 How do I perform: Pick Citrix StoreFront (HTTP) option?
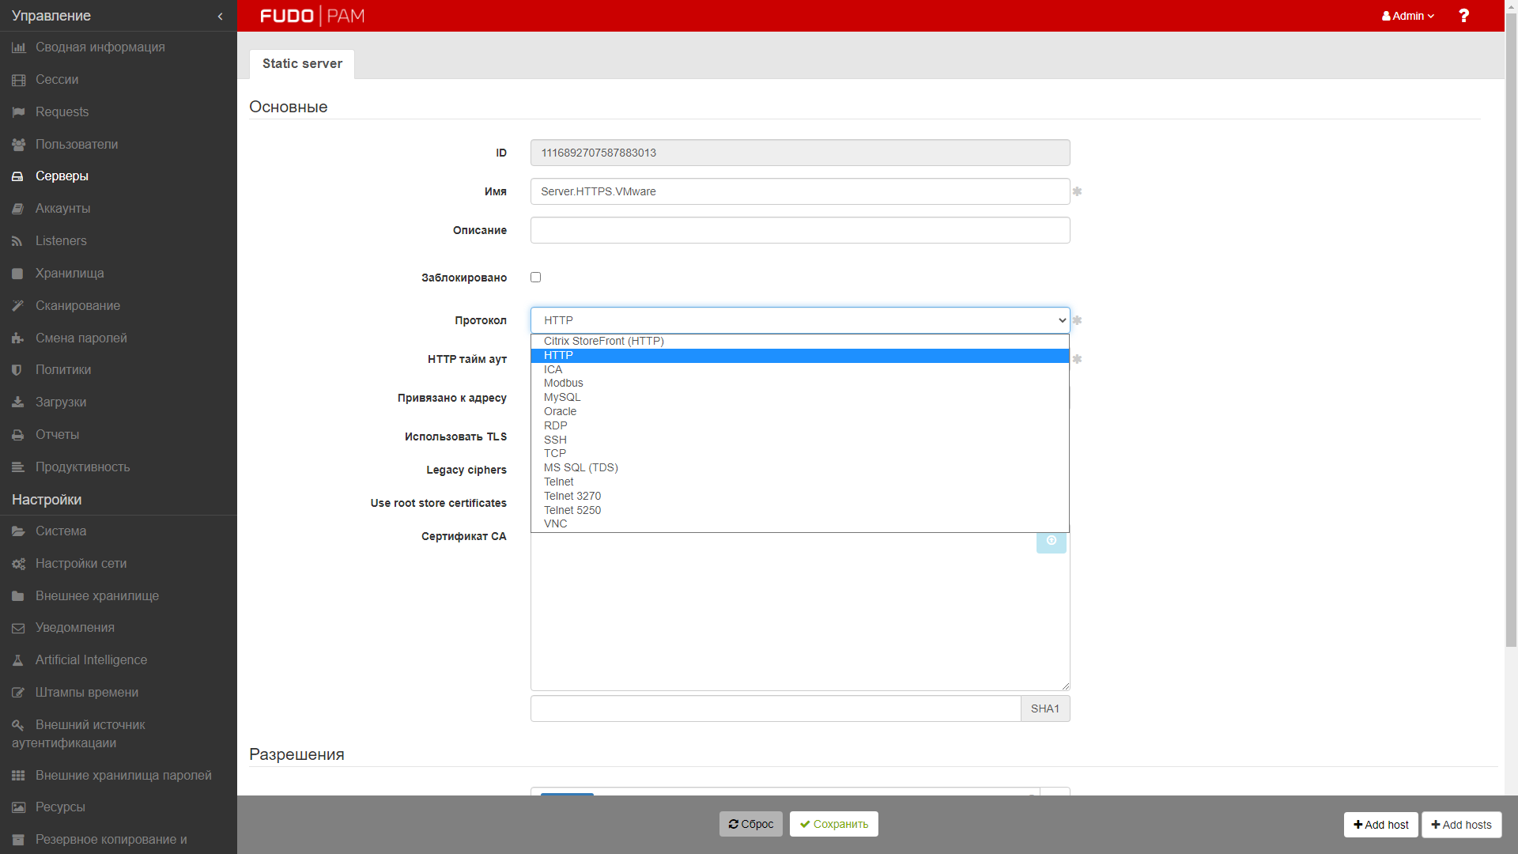click(603, 341)
